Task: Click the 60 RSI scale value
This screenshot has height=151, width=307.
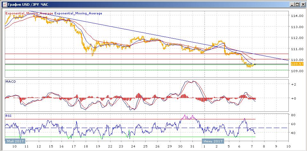Action: point(293,124)
